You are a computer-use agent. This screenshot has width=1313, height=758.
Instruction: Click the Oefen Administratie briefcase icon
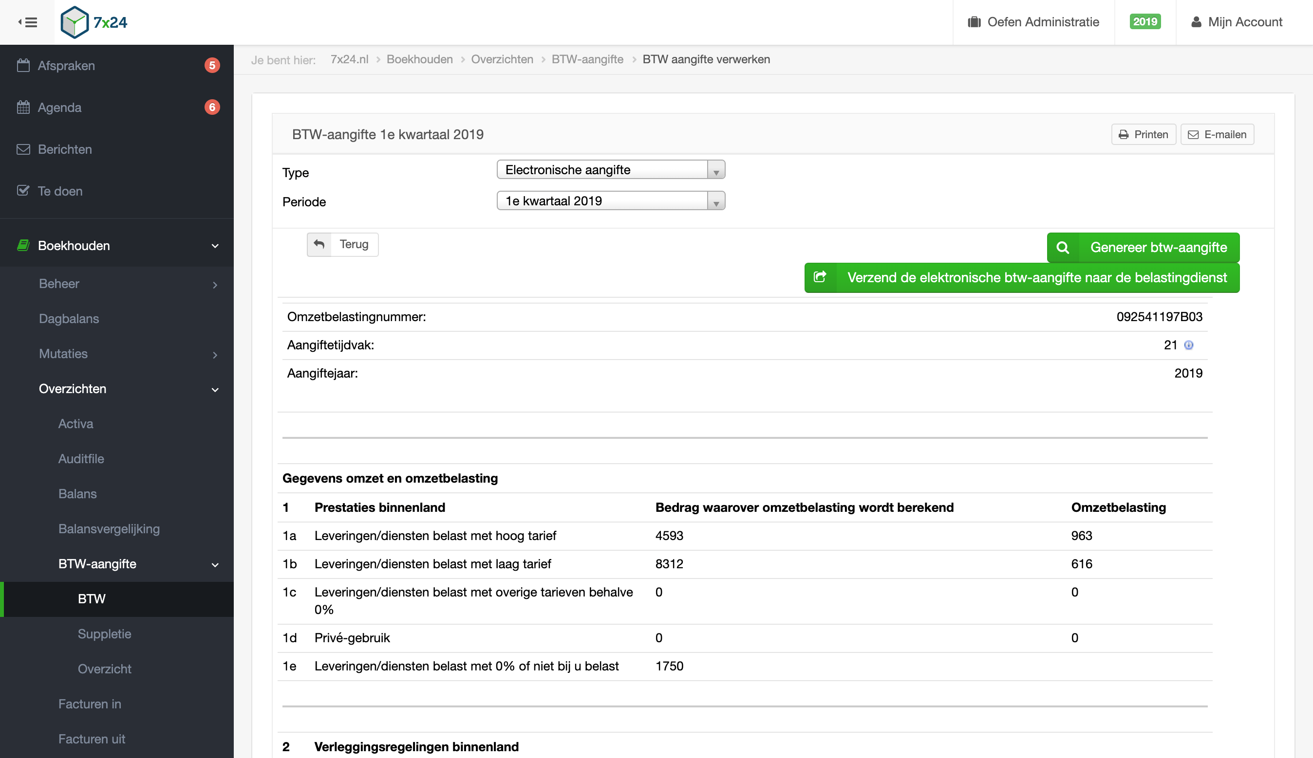pyautogui.click(x=974, y=22)
